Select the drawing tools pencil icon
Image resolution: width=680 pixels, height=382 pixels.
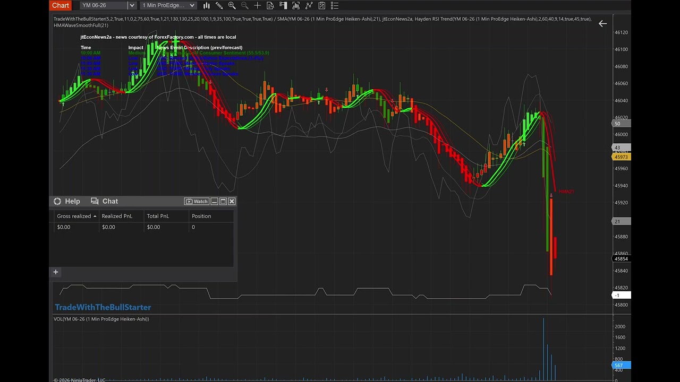pos(219,5)
